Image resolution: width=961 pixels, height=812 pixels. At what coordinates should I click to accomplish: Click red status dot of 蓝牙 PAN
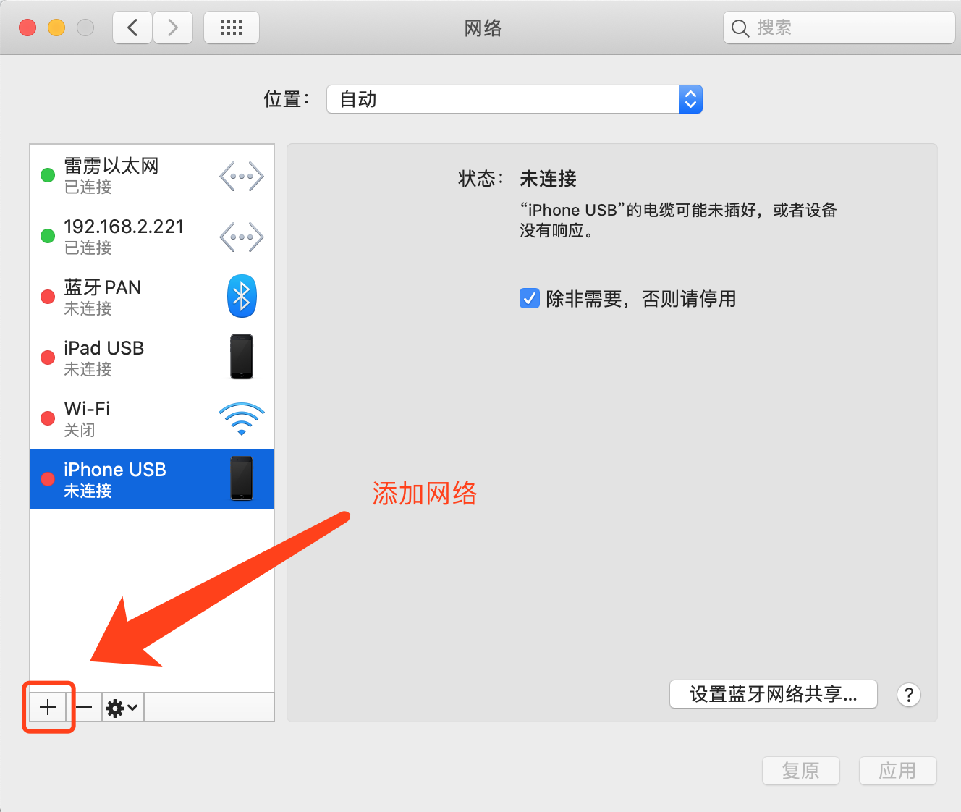pos(48,297)
